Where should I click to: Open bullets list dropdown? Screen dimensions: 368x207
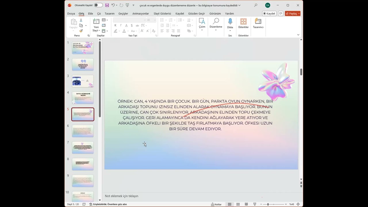click(x=166, y=20)
